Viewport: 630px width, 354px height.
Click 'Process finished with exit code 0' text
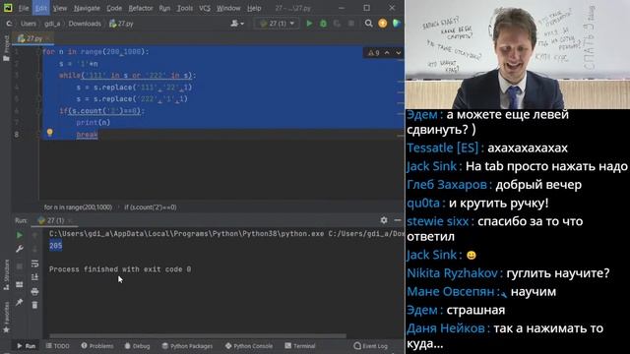click(120, 269)
